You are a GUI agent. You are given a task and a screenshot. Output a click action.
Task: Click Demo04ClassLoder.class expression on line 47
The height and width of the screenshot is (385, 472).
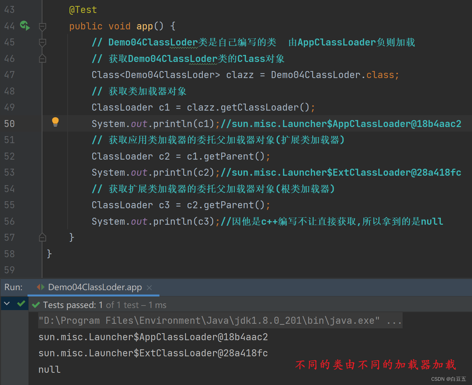[x=333, y=75]
